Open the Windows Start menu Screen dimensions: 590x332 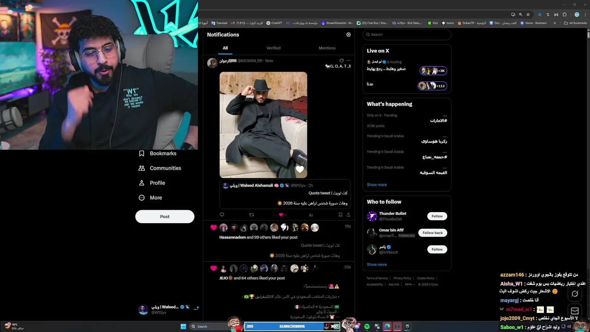(x=183, y=326)
